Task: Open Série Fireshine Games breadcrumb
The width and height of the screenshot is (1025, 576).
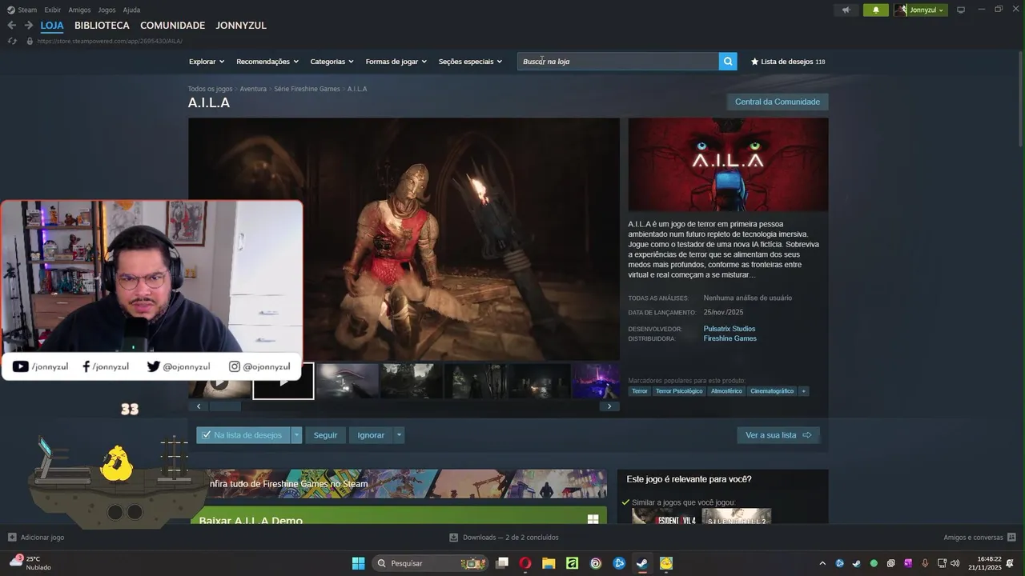Action: [307, 89]
